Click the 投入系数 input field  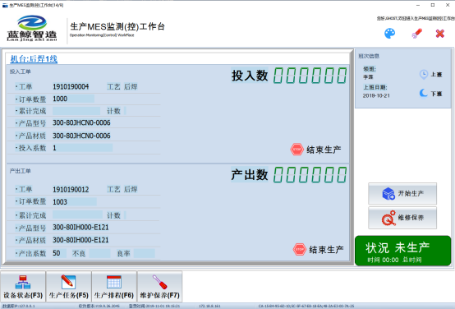point(82,148)
